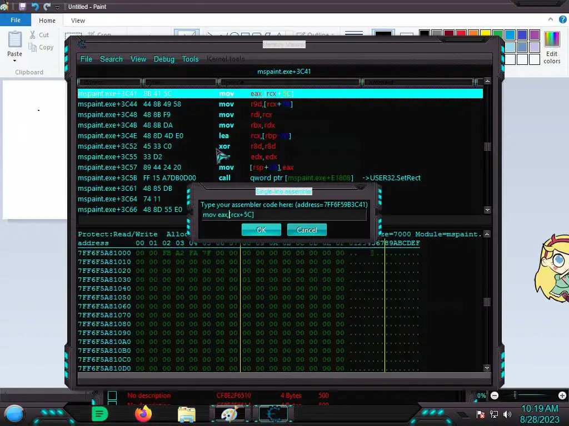Select the lea instruction row mspaint.exe+3C4E
Image resolution: width=569 pixels, height=426 pixels.
[280, 135]
